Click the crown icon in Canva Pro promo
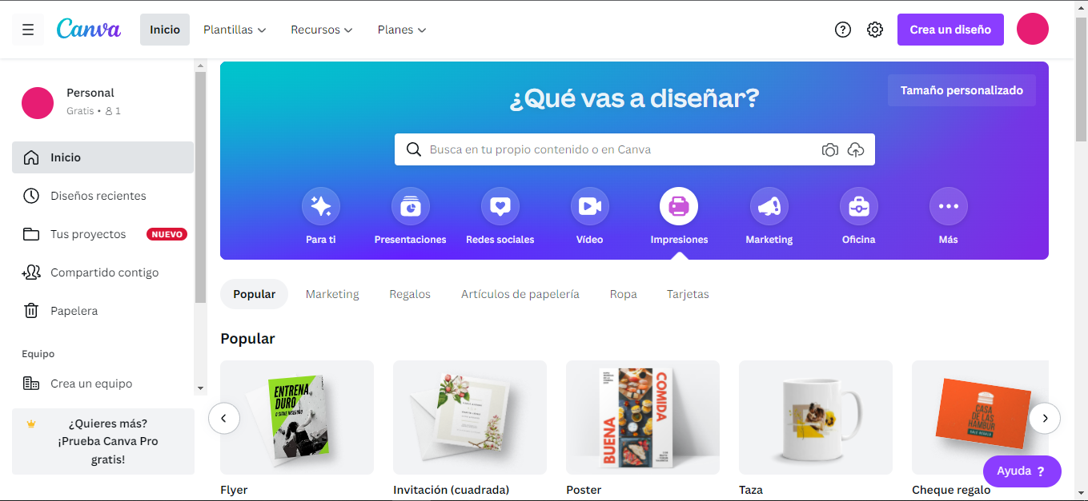 pyautogui.click(x=31, y=423)
